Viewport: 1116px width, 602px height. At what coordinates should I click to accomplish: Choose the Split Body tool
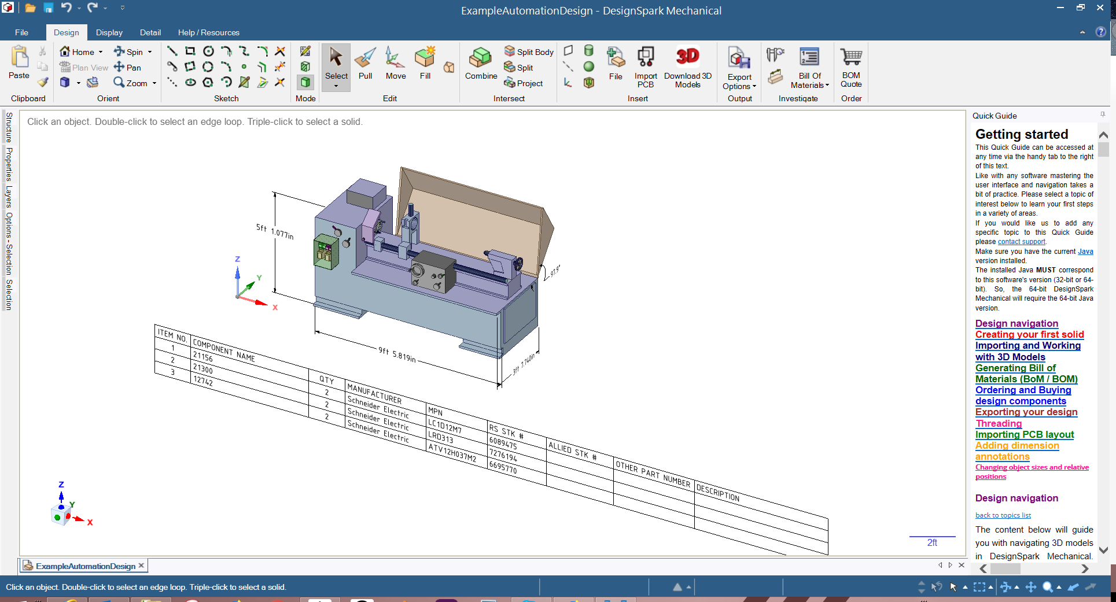tap(529, 51)
